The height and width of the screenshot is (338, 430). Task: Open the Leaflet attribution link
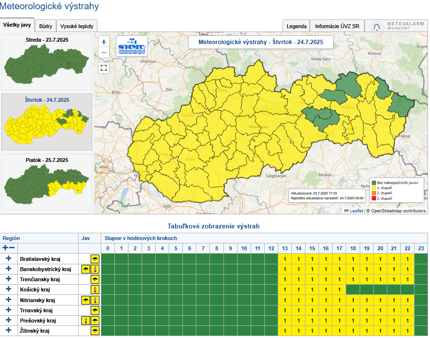pyautogui.click(x=356, y=211)
